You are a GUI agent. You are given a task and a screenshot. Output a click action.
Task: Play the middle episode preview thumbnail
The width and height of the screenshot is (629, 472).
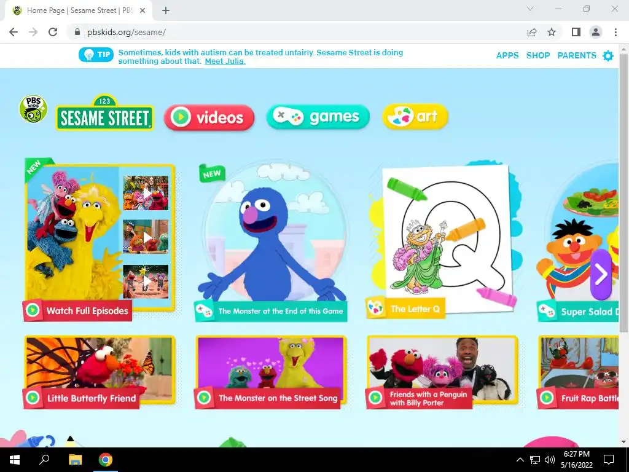click(x=146, y=237)
